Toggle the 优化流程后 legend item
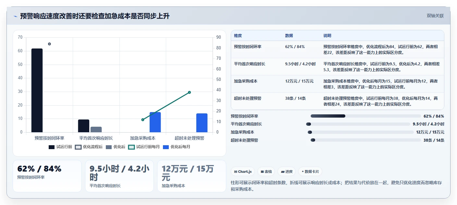The height and width of the screenshot is (205, 457). 89,147
